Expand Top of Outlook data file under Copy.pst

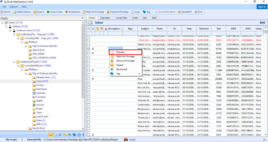[26, 46]
